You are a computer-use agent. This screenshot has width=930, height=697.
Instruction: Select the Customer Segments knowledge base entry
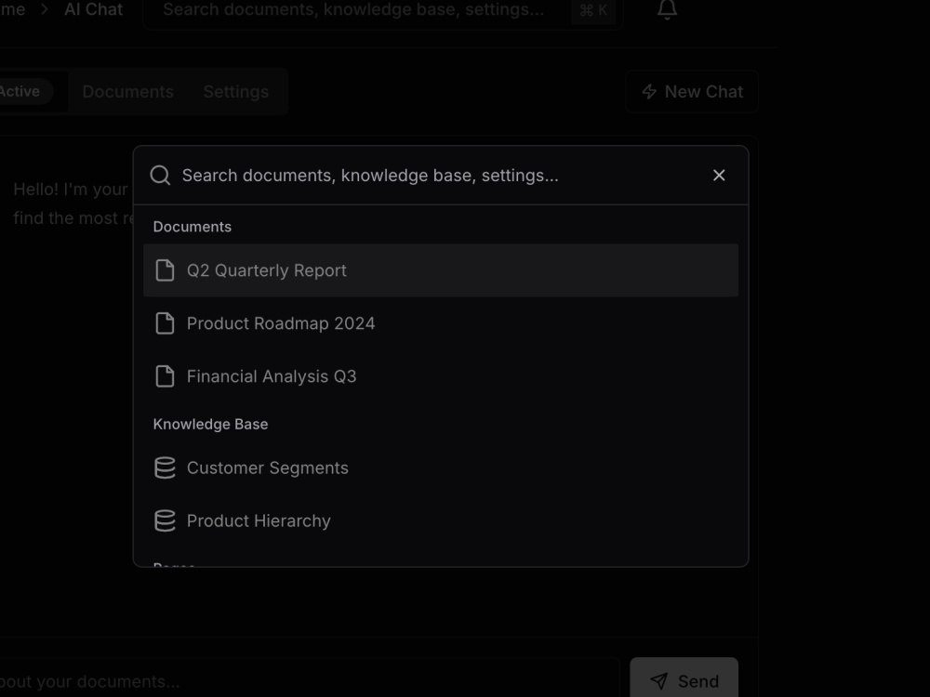click(x=441, y=467)
